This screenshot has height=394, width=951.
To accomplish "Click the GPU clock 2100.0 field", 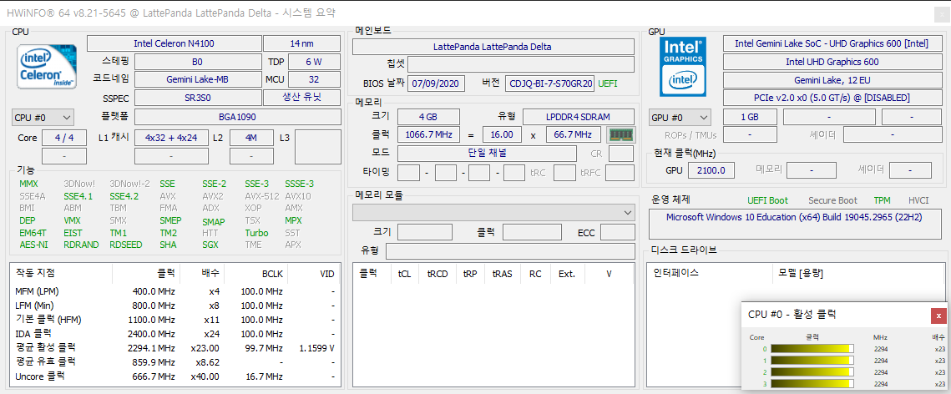I will coord(711,170).
